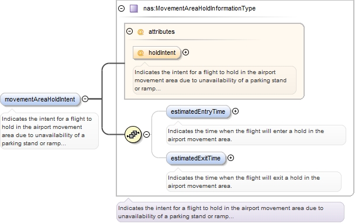Click the purple complex type square icon
This screenshot has height=224, width=355.
tap(134, 9)
